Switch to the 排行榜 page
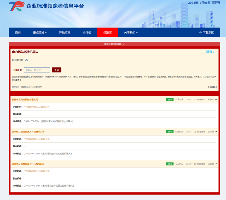This screenshot has height=200, width=226. (x=87, y=32)
